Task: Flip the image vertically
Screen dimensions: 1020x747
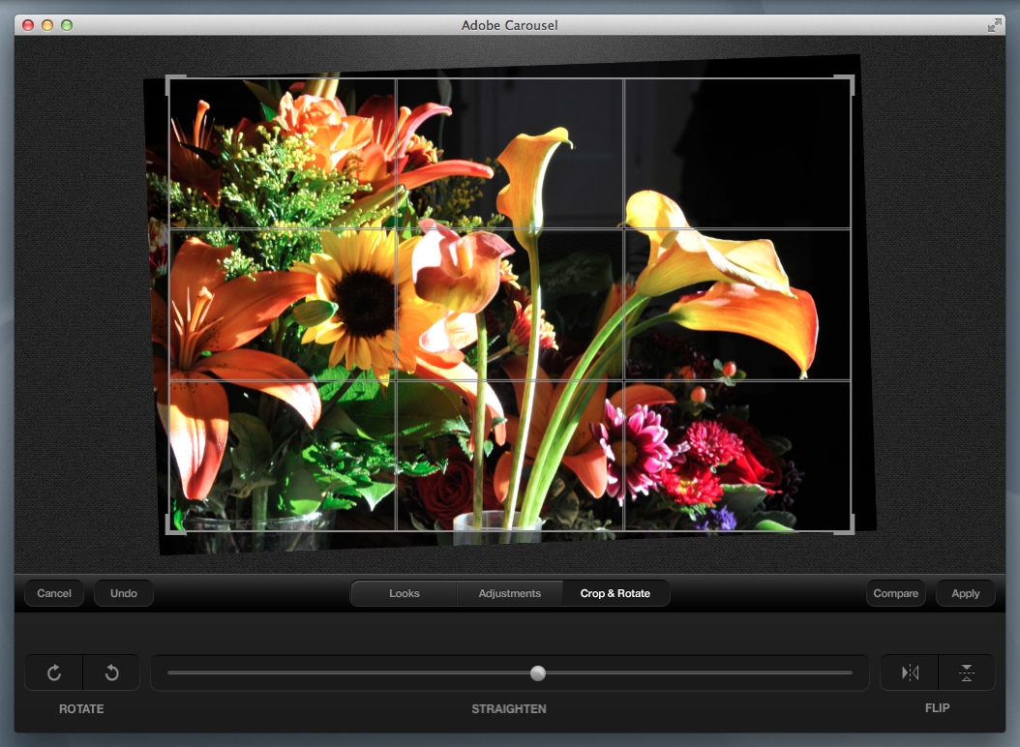Action: click(x=966, y=672)
